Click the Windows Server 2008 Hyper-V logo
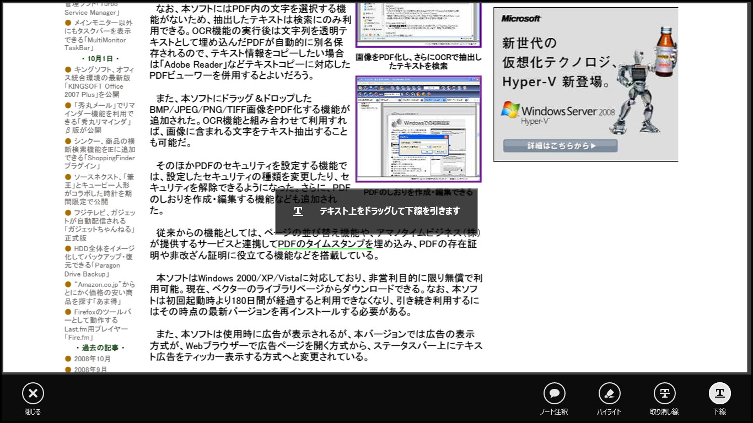The height and width of the screenshot is (423, 753). pos(558,113)
